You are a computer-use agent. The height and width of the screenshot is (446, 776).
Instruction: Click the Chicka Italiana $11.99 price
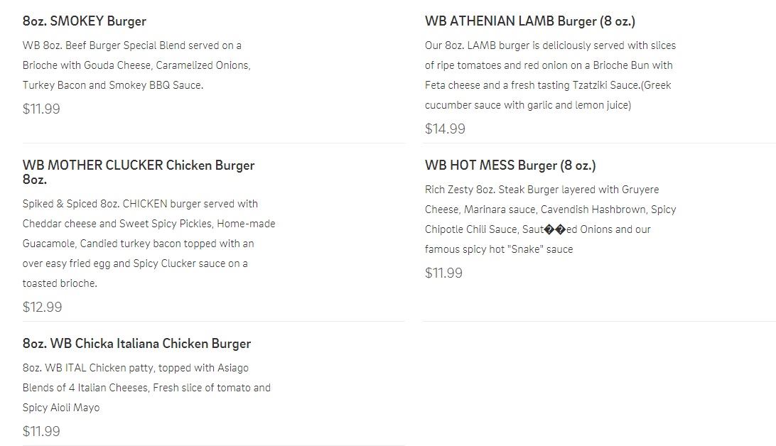click(41, 431)
